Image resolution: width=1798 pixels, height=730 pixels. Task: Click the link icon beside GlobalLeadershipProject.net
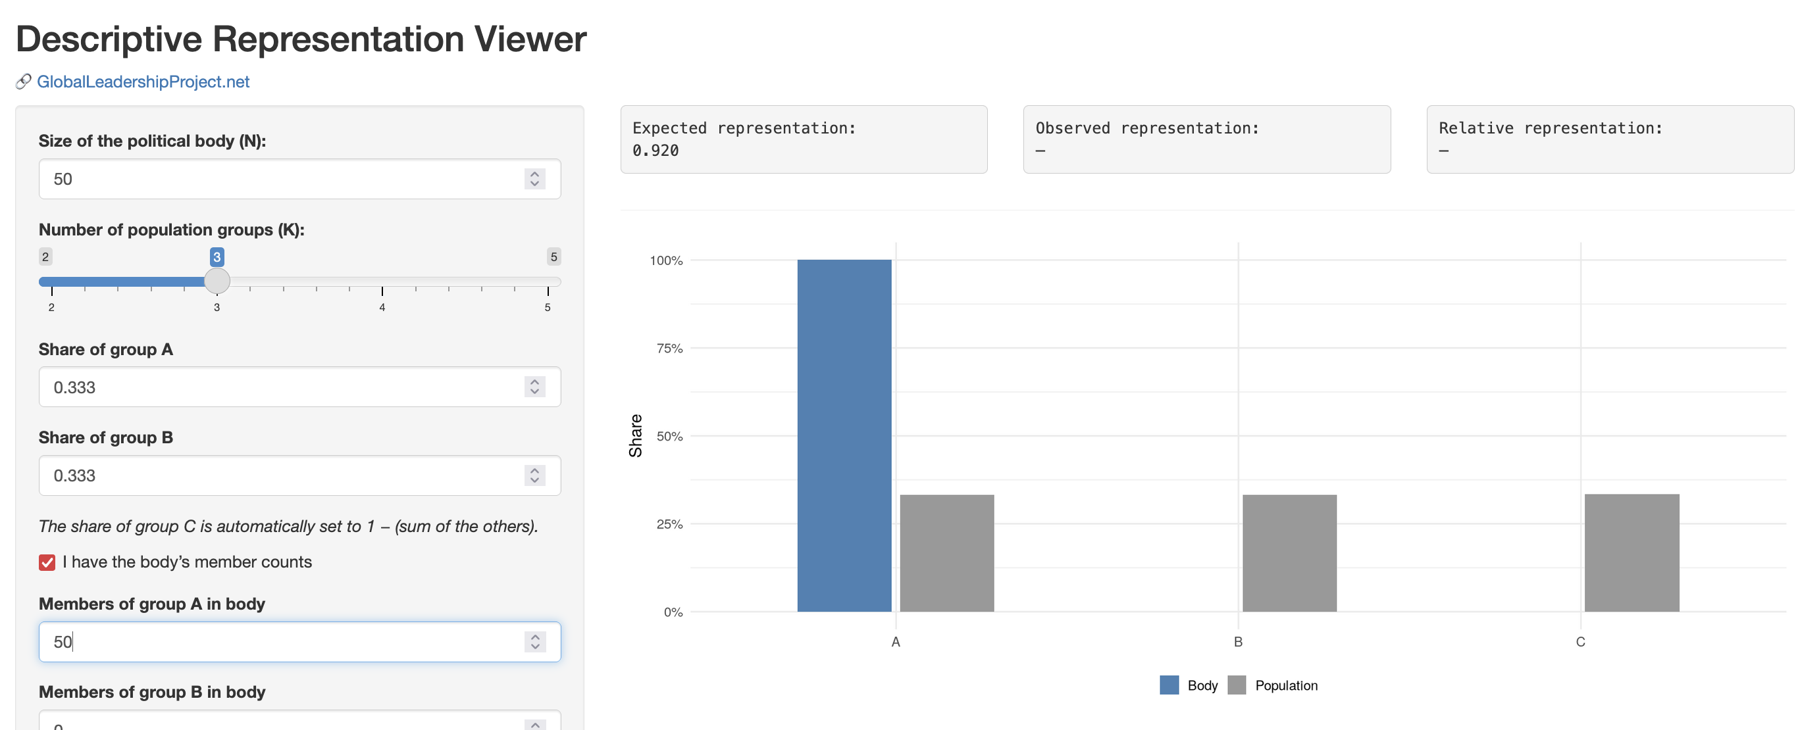tap(23, 82)
